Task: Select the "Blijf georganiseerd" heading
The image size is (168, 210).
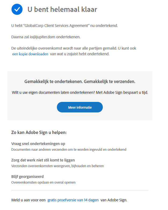Action: [x=27, y=177]
